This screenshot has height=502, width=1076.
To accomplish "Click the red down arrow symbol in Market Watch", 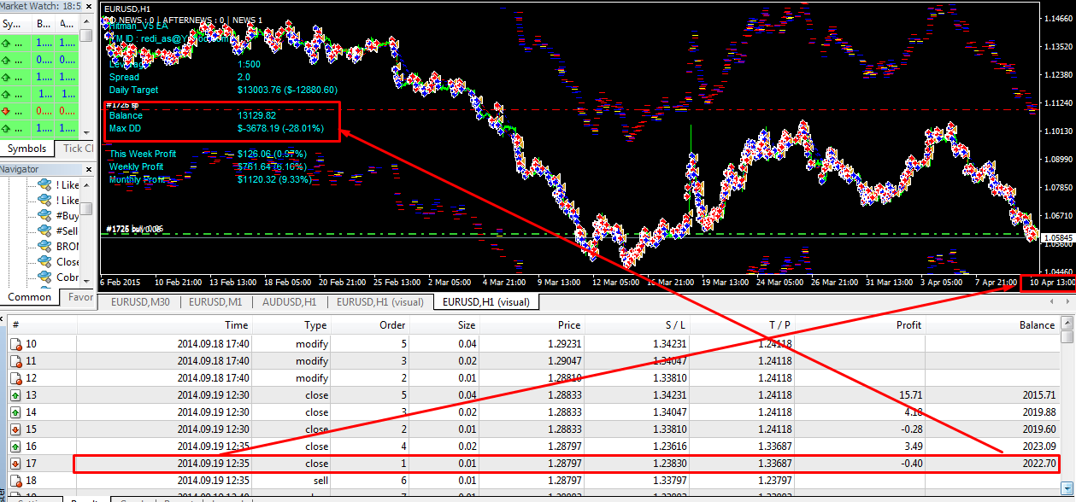I will pos(7,111).
